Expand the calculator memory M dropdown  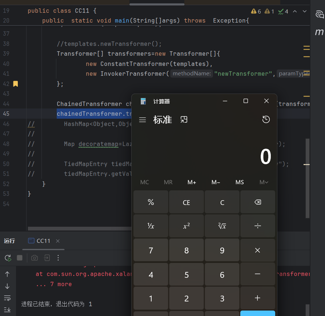[x=264, y=182]
